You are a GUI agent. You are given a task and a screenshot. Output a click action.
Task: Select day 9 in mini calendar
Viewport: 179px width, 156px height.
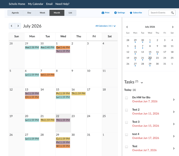point(157,46)
